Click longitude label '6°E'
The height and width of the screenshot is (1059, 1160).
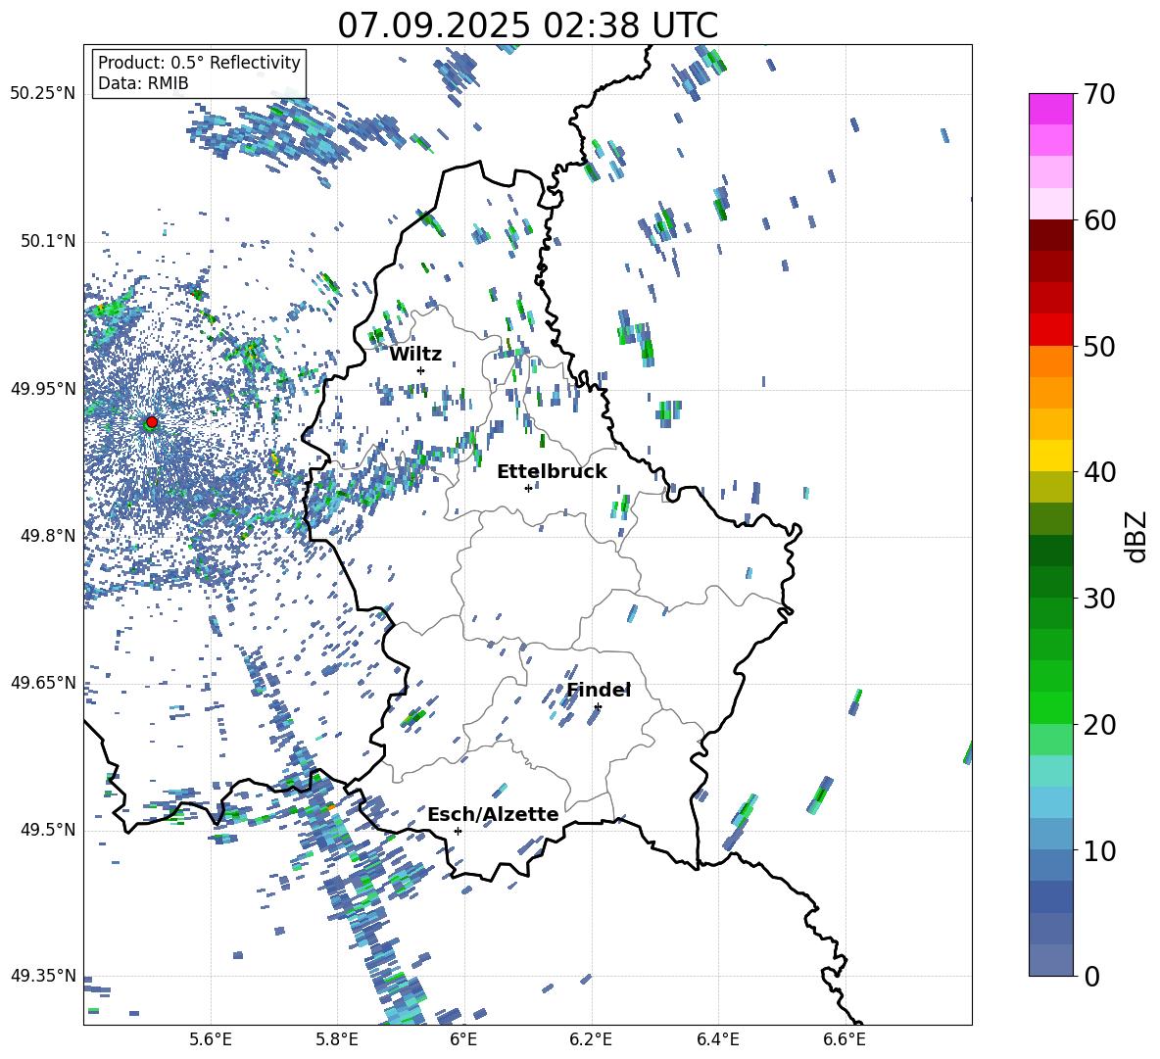click(x=463, y=1040)
